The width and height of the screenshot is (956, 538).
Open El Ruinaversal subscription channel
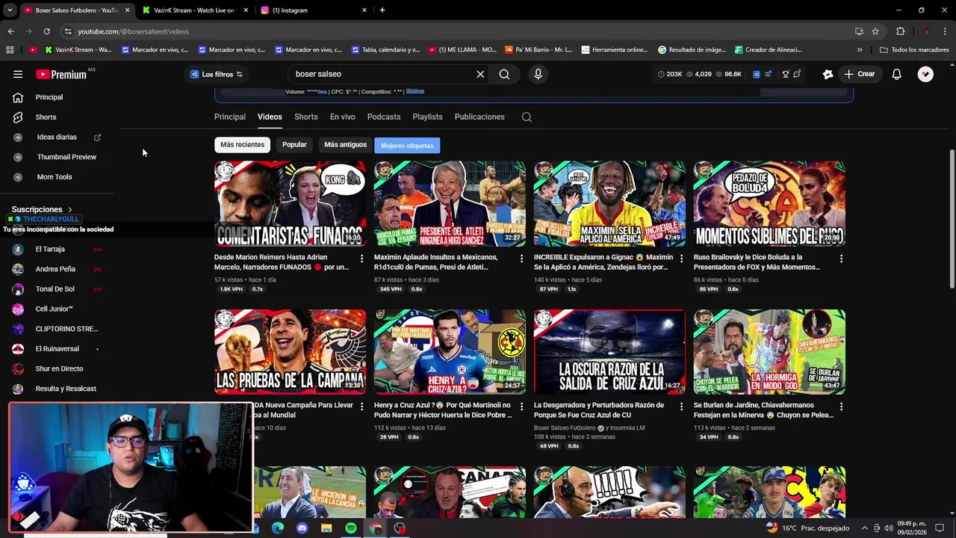coord(58,349)
